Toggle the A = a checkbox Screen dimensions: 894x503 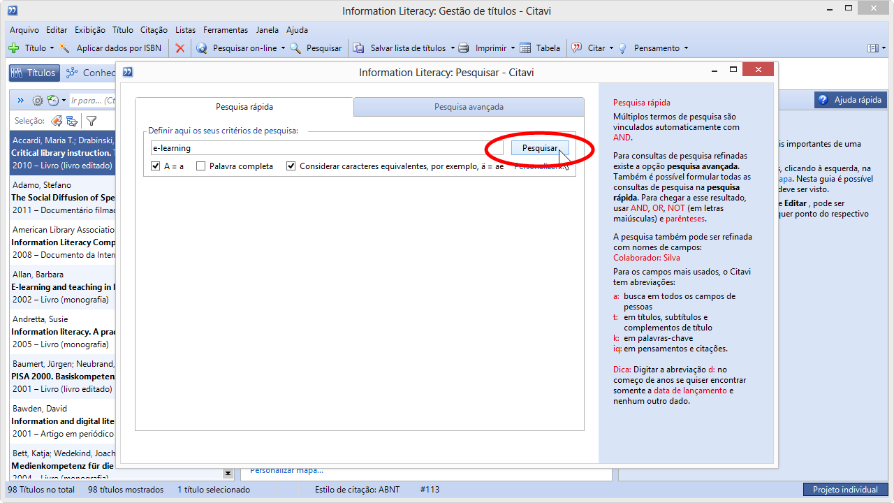[x=156, y=166]
